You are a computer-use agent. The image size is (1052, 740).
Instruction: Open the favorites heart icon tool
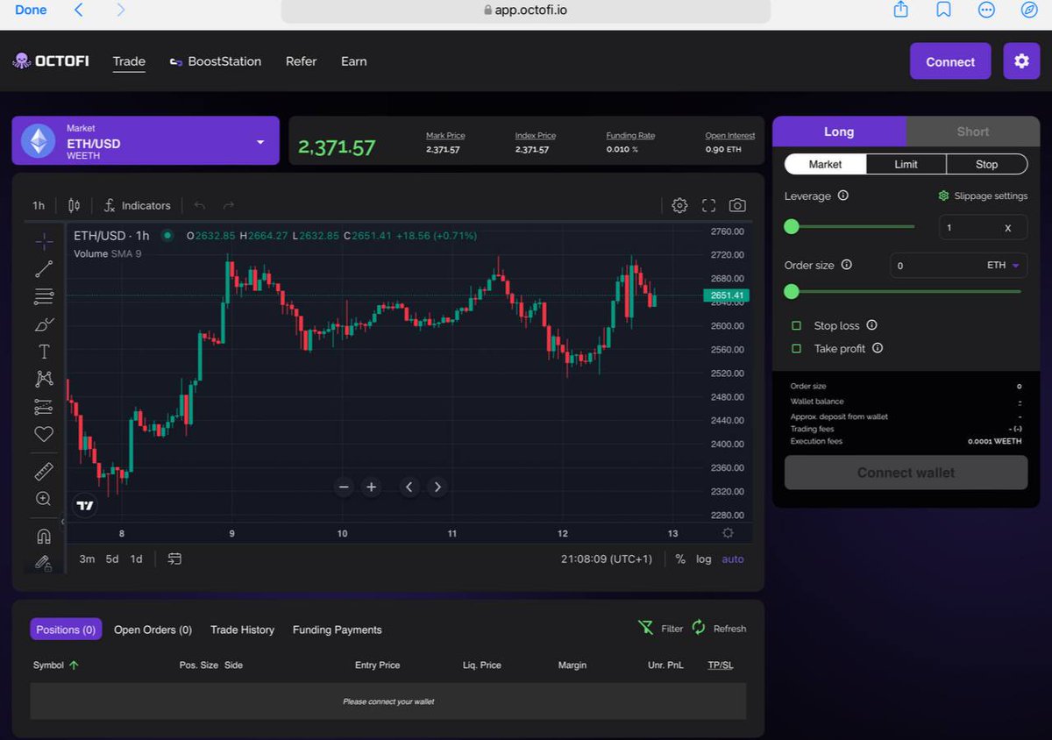pyautogui.click(x=44, y=434)
